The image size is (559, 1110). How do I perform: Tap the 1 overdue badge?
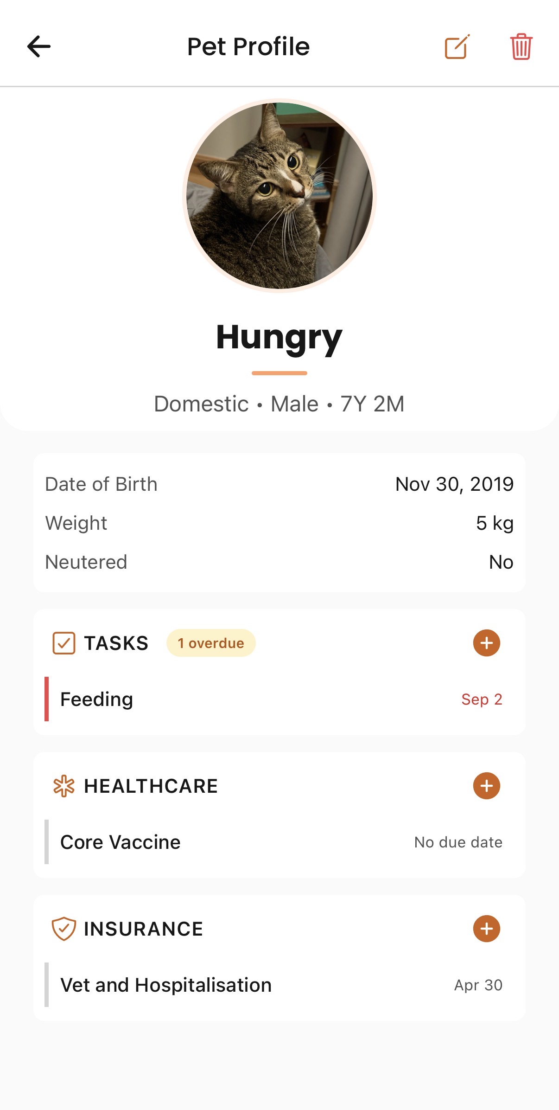pos(211,643)
